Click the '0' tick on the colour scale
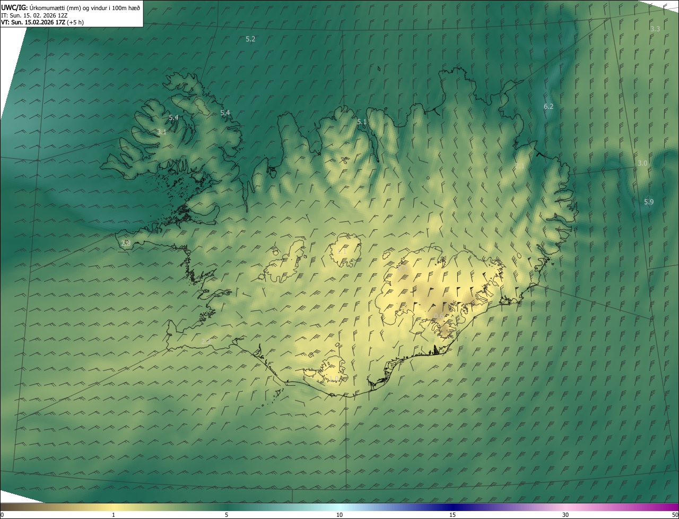Viewport: 679px width, 519px height. [2, 515]
